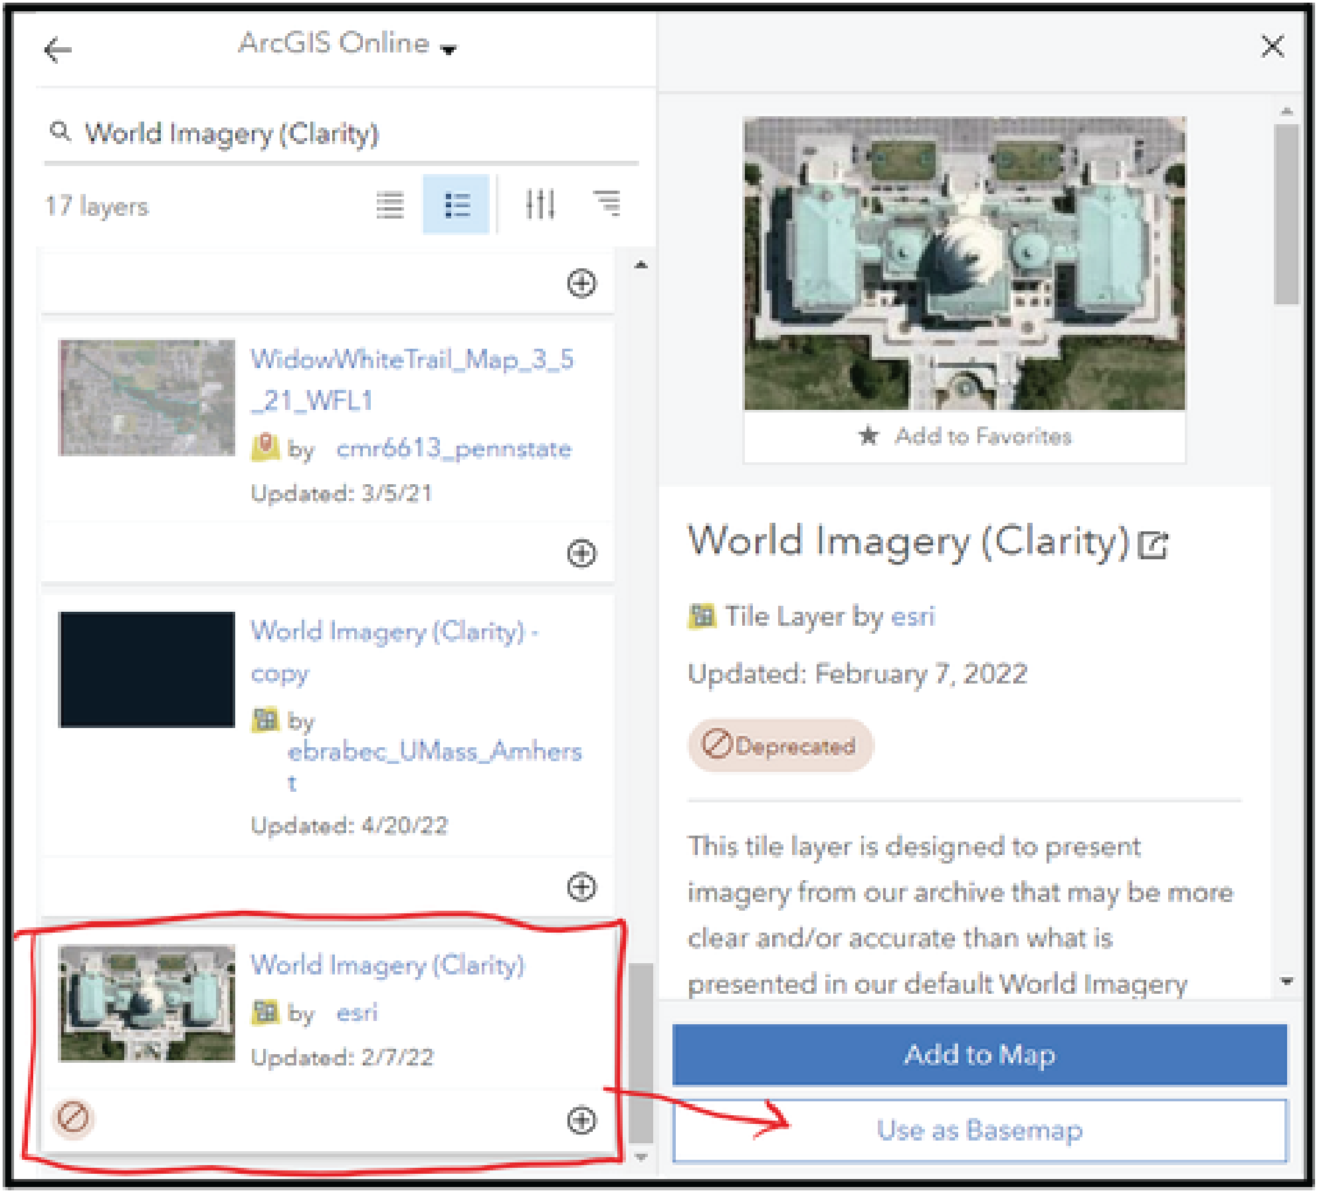Screen dimensions: 1321x1193
Task: Click tile layer icon in esri list row
Action: click(x=265, y=1012)
